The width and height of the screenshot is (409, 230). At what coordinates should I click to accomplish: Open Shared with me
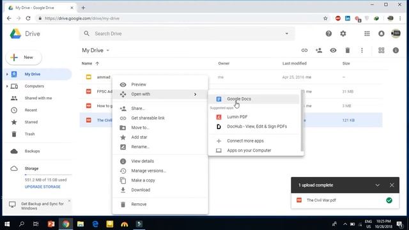[38, 98]
